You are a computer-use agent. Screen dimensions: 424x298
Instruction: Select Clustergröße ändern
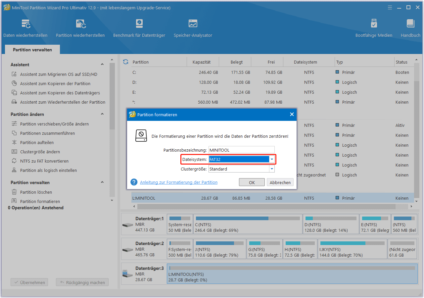(40, 152)
